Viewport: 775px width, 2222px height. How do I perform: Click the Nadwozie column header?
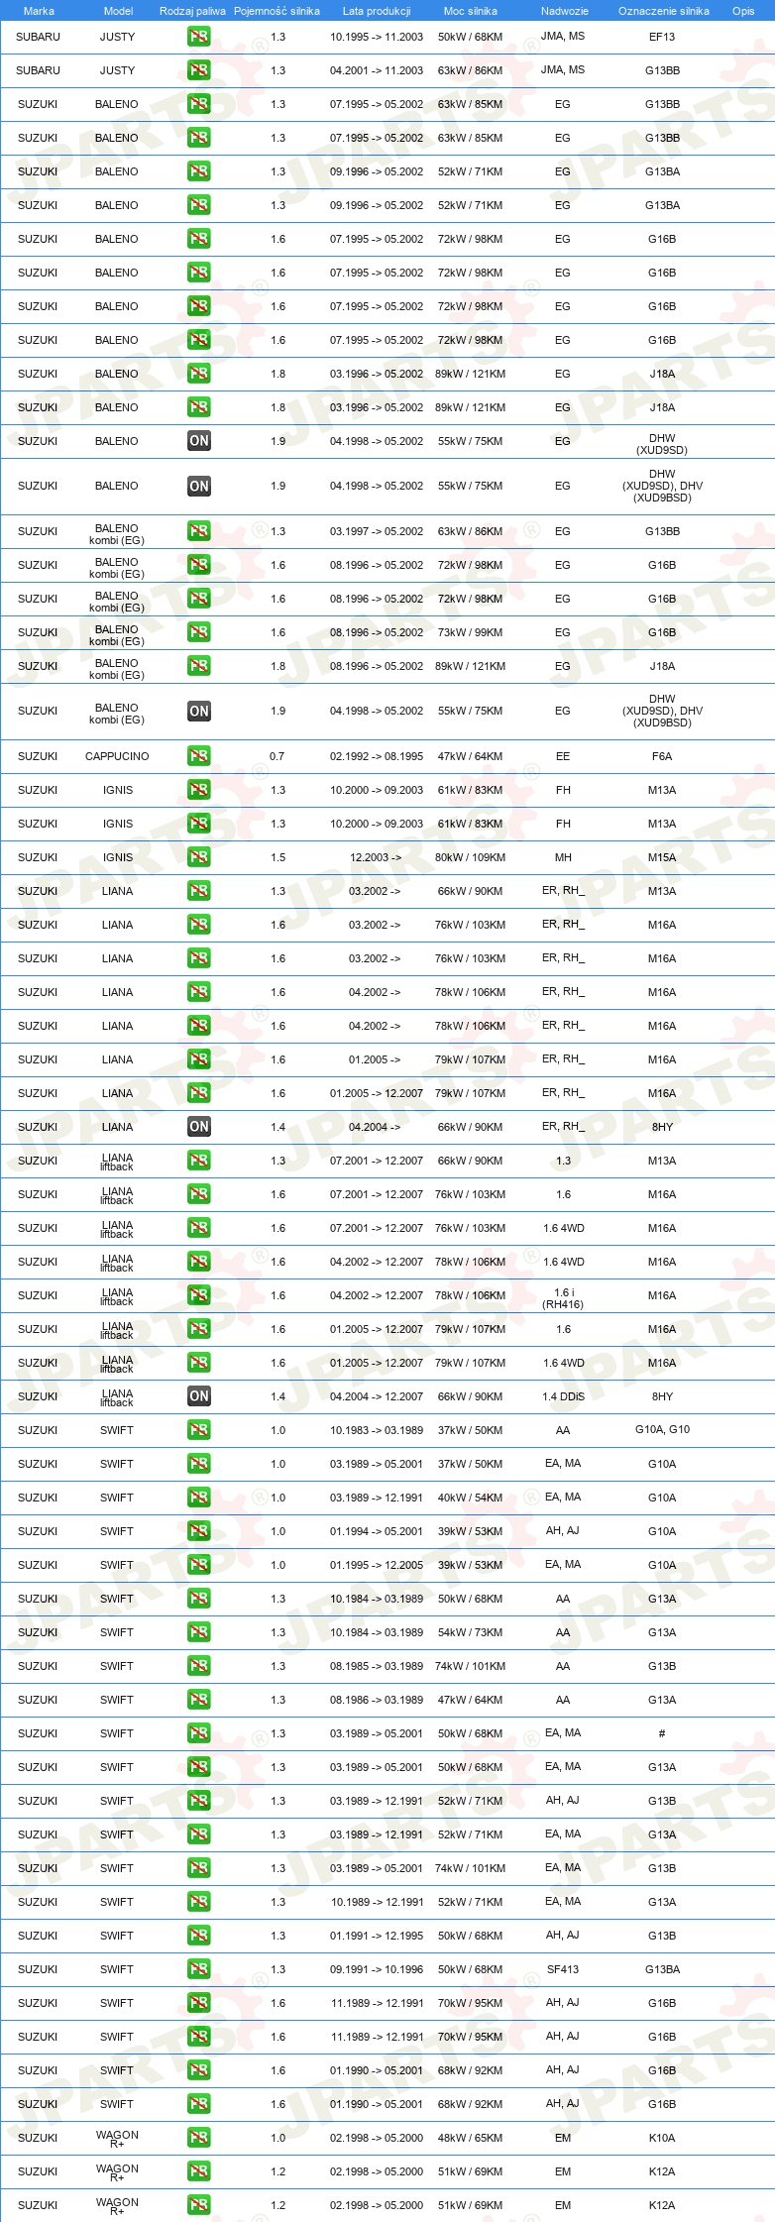[x=565, y=11]
